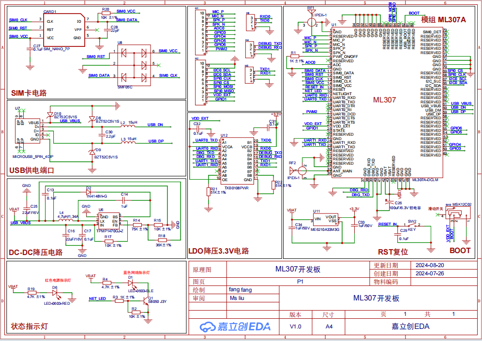
Task: Pick the D10 zener diode symbol
Action: (x=50, y=114)
